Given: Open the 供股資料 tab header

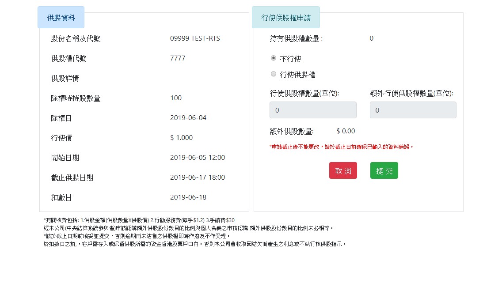Looking at the screenshot, I should click(61, 18).
